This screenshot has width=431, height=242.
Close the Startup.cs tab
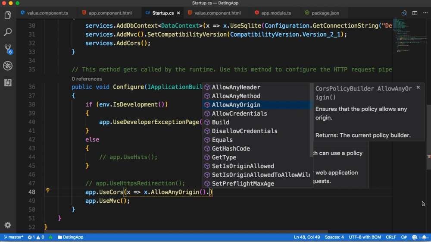[178, 13]
